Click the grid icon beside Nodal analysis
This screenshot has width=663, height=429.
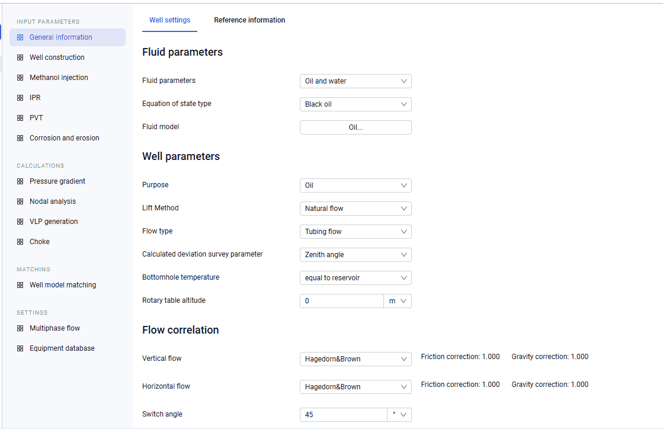pyautogui.click(x=20, y=201)
